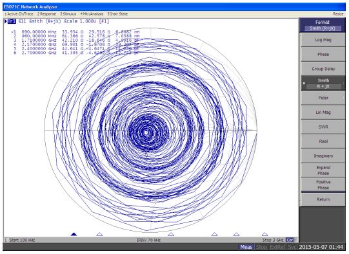
Task: Select the marker 4 triangle at 2.17 GHz
Action: click(214, 234)
